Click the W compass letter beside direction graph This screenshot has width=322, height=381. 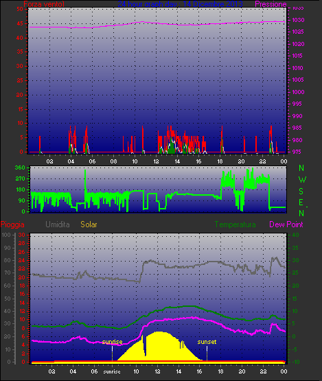[302, 180]
